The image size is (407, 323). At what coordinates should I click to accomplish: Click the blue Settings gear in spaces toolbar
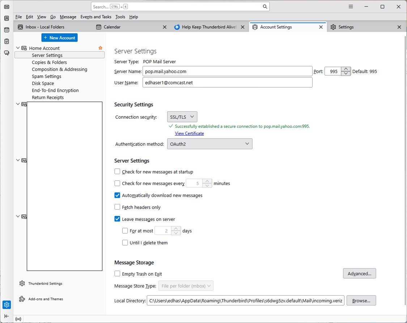(7, 305)
